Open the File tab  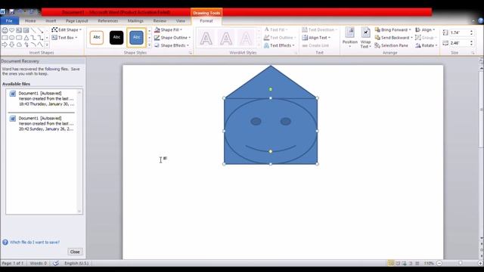[x=9, y=21]
